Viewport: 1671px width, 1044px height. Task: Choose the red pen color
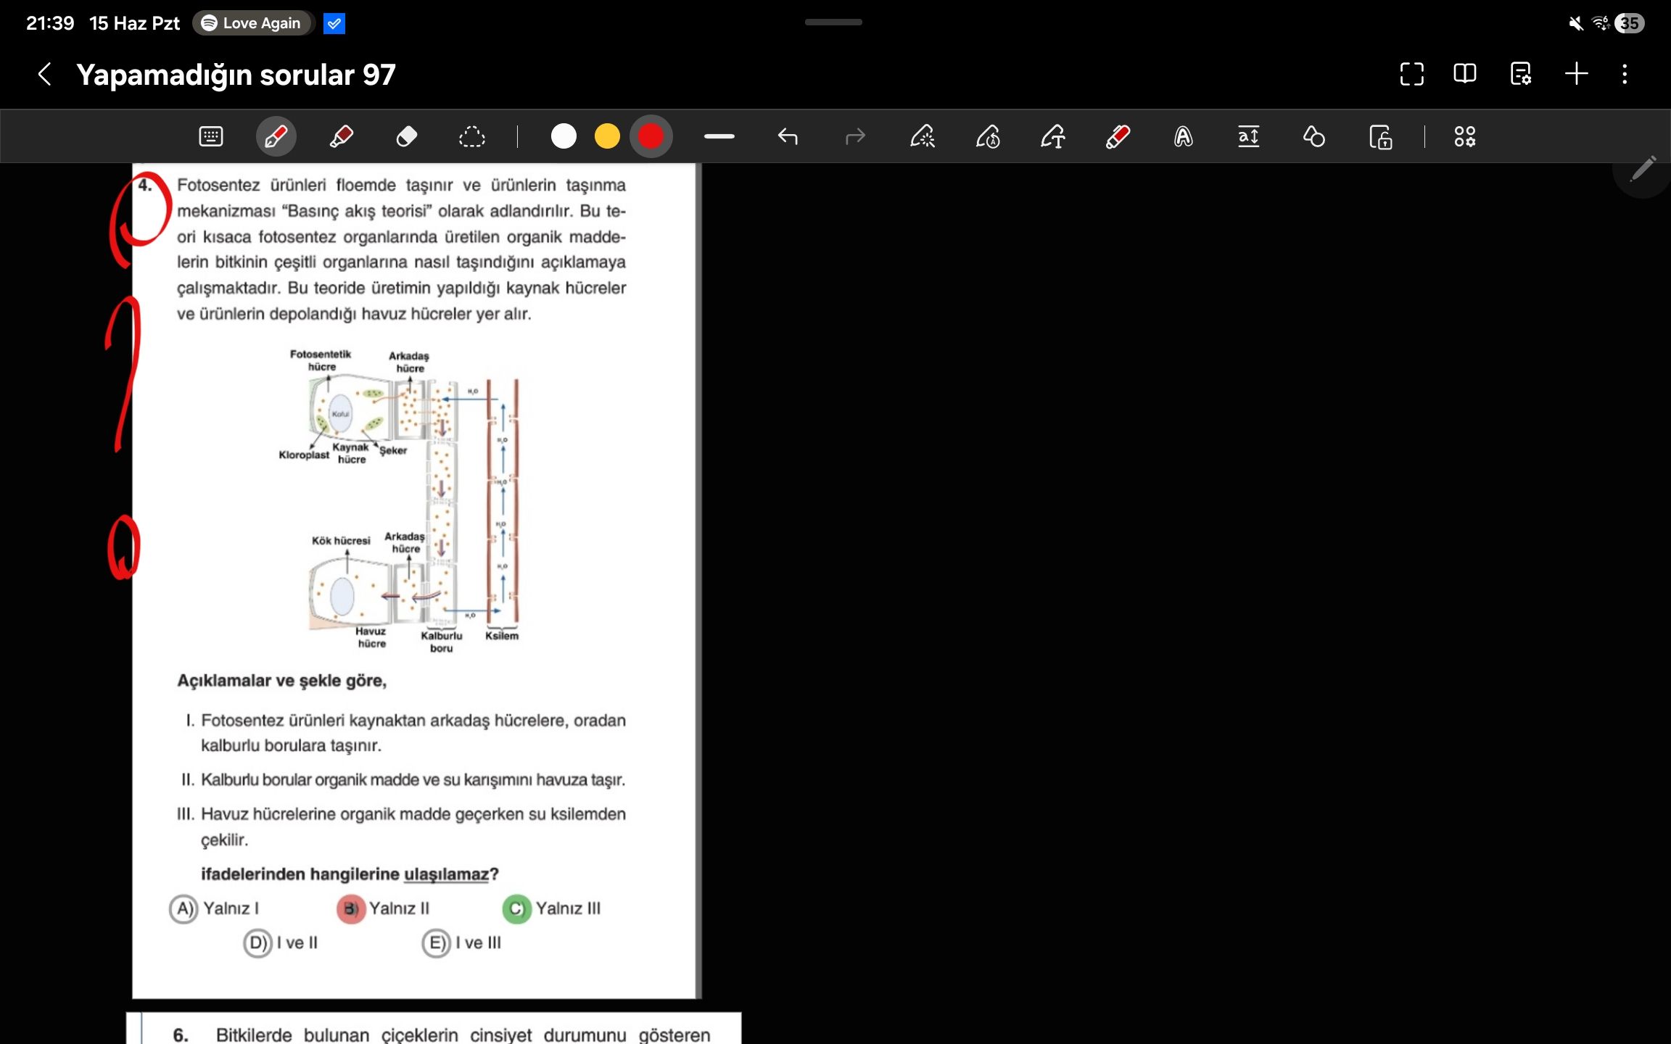pyautogui.click(x=651, y=136)
